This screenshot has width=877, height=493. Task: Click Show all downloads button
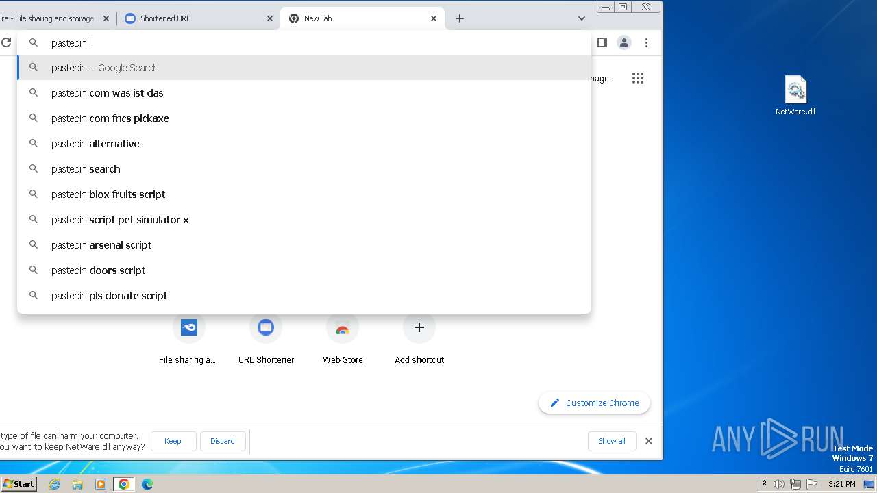(x=611, y=441)
